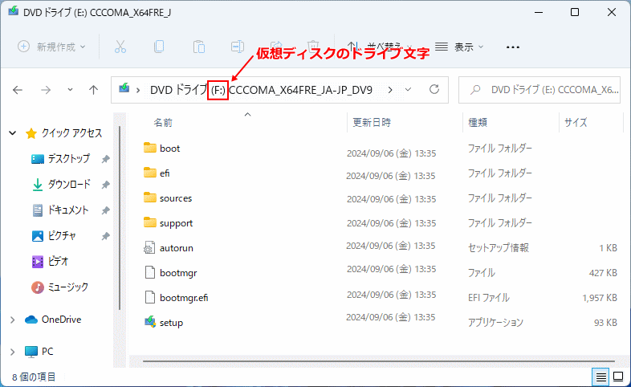Switch to large icons view in status bar
This screenshot has width=631, height=387.
tap(618, 377)
